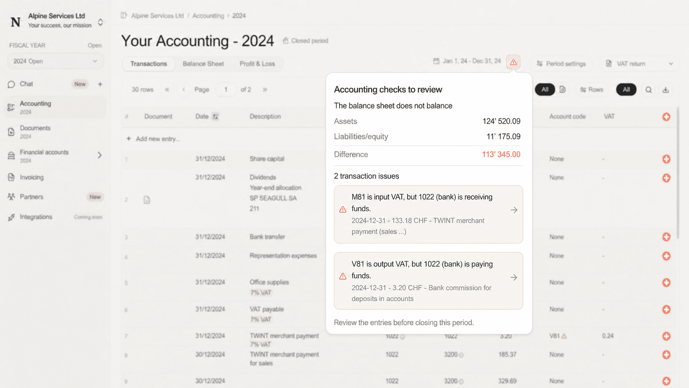This screenshot has height=388, width=689.
Task: Click the amount 185.37 in the table
Action: [507, 355]
